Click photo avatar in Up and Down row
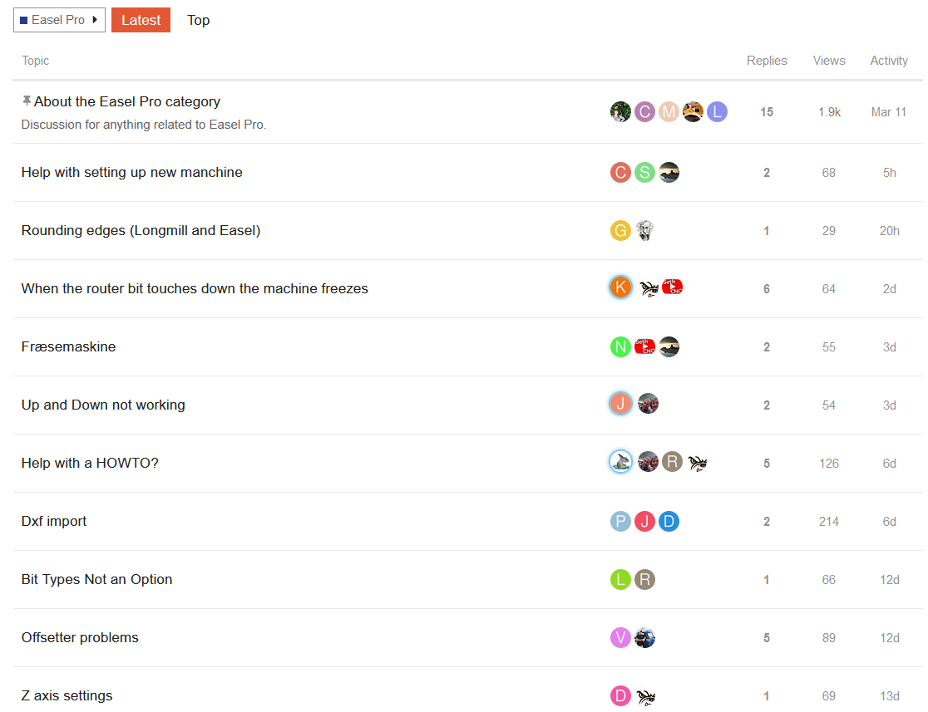Screen dimensions: 928x712 pyautogui.click(x=648, y=403)
